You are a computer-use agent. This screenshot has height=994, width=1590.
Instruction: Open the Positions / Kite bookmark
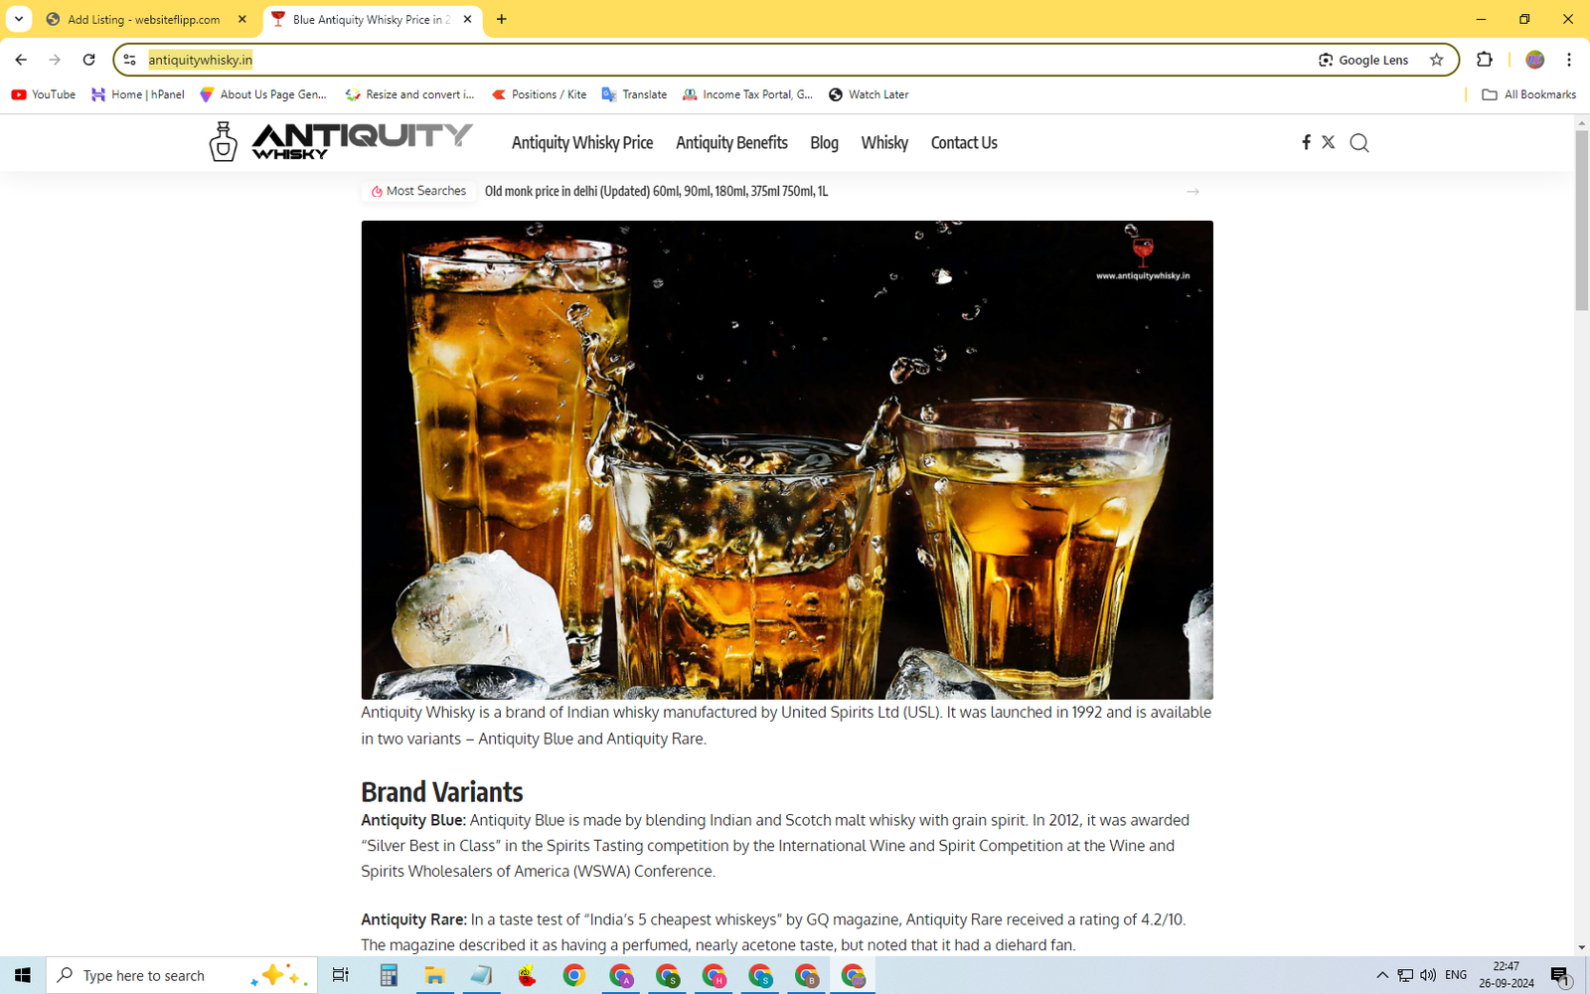pos(539,94)
